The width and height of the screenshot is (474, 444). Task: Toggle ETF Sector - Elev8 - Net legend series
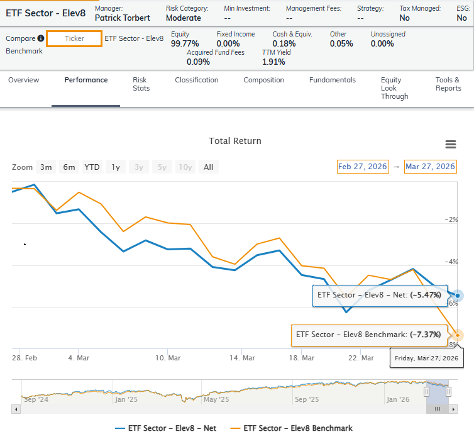[x=166, y=428]
